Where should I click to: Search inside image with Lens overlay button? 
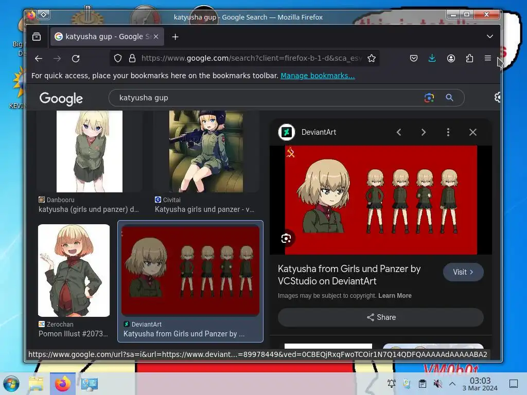(x=286, y=239)
